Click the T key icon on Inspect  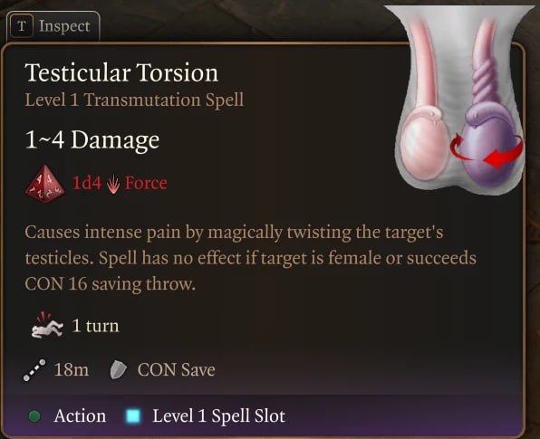[x=22, y=26]
